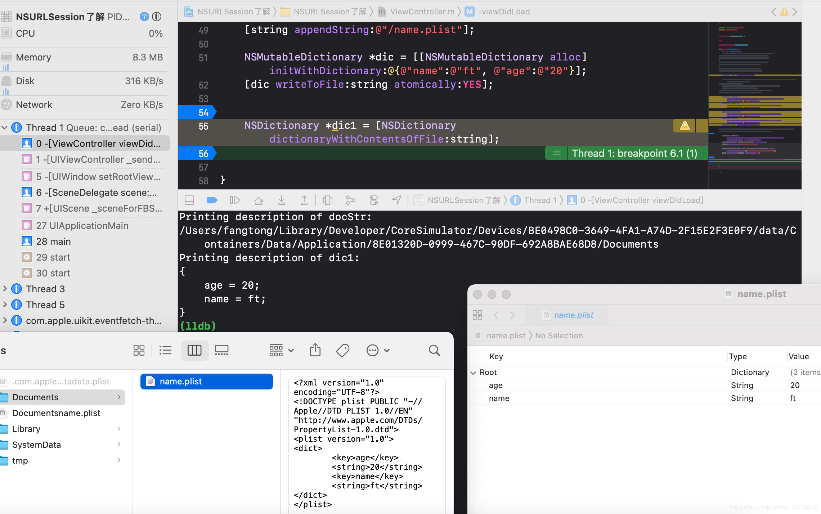This screenshot has height=514, width=821.
Task: Expand Thread 5
Action: click(x=5, y=305)
